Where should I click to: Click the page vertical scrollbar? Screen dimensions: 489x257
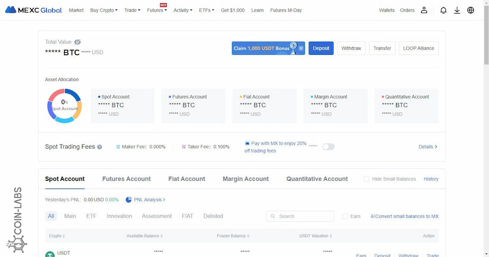click(486, 34)
